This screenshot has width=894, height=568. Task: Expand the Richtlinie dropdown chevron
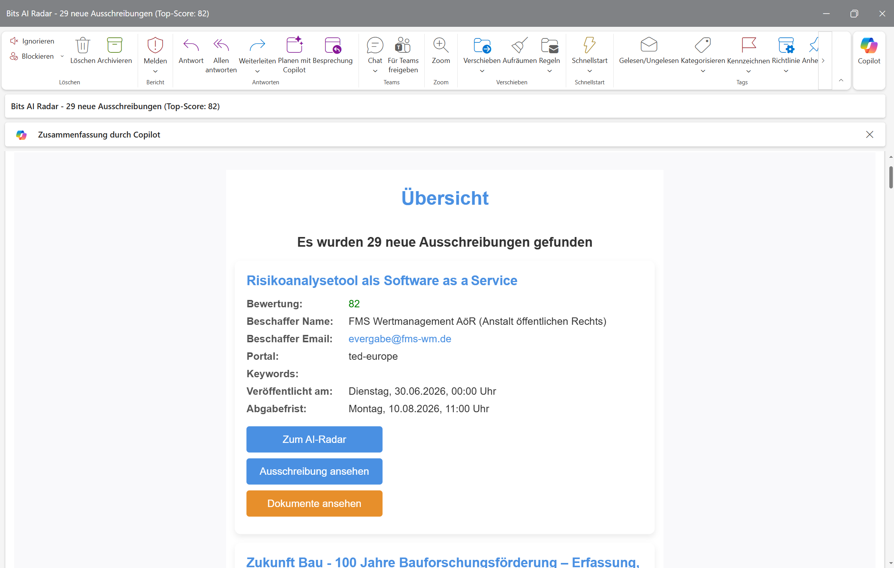[x=786, y=71]
